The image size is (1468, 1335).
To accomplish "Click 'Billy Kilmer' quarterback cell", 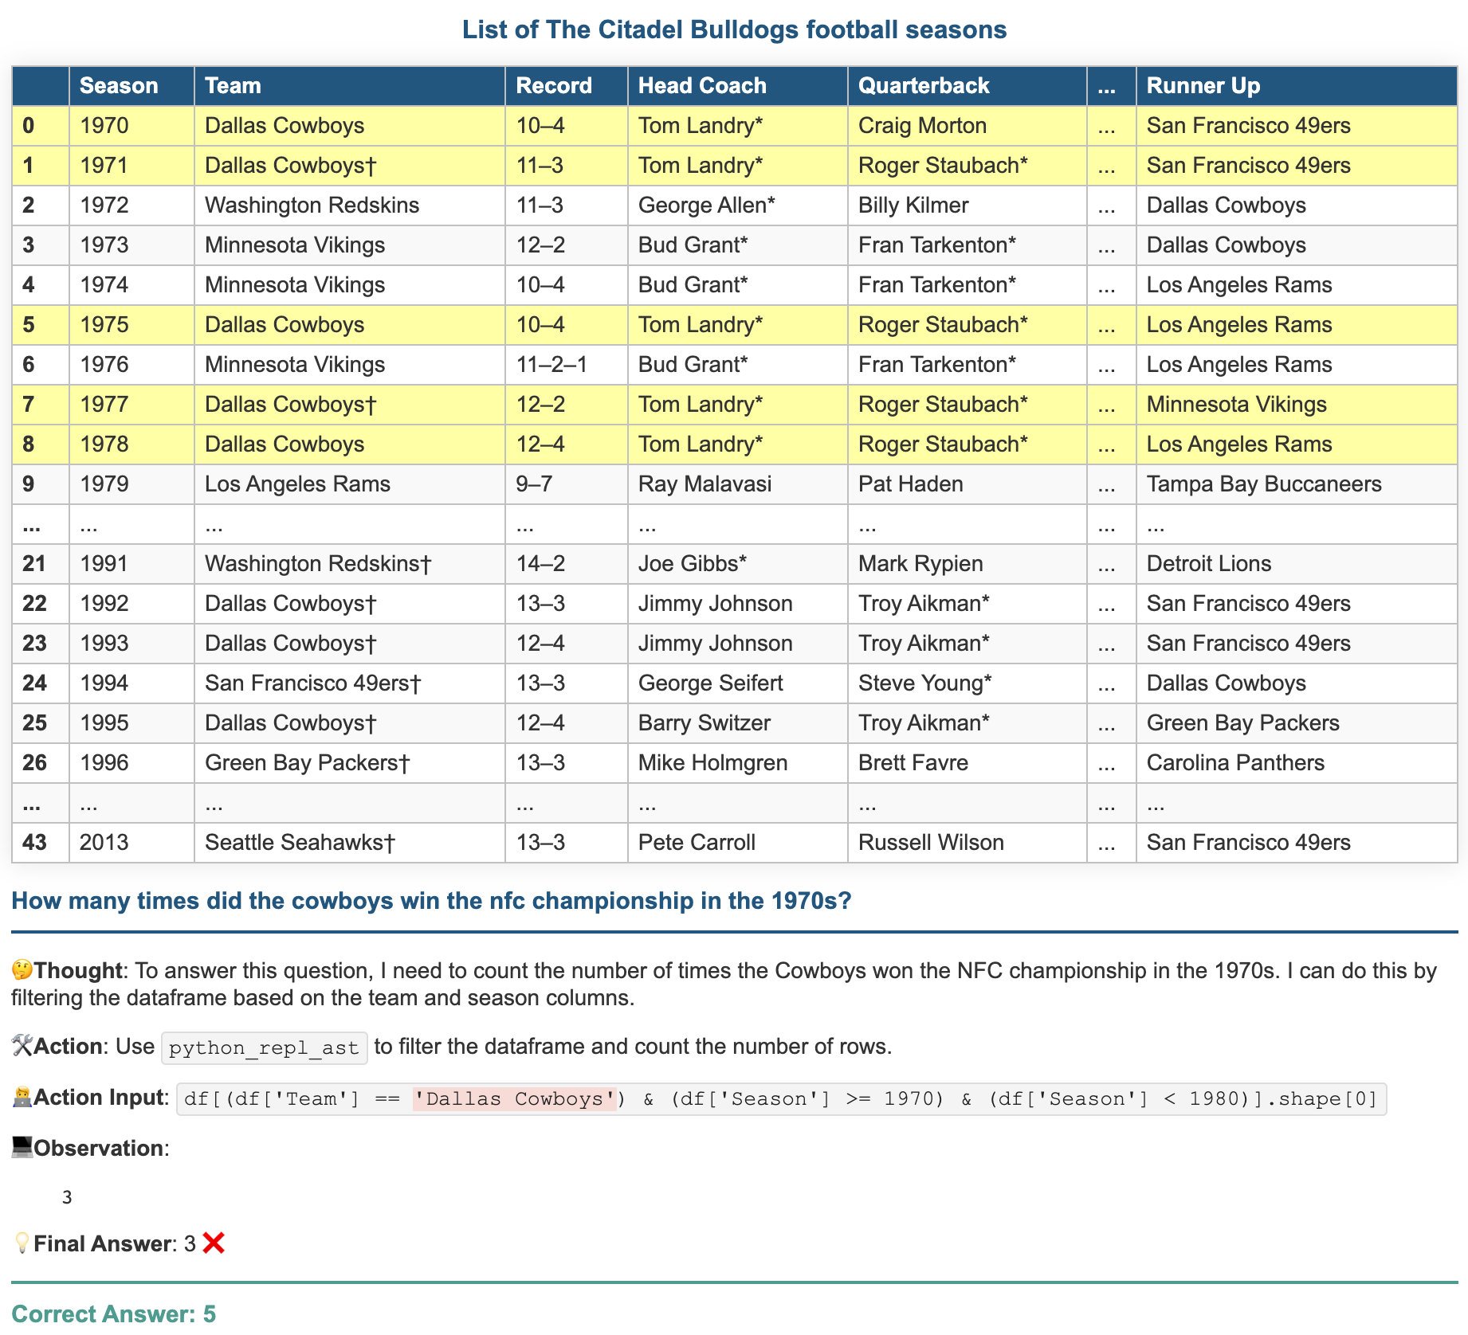I will pos(968,206).
